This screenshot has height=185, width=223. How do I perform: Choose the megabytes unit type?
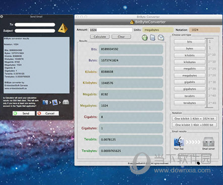click(190, 75)
